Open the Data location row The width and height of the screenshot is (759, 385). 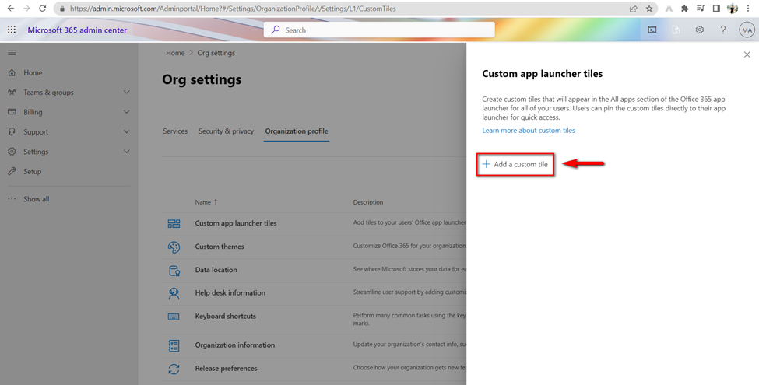tap(314, 270)
